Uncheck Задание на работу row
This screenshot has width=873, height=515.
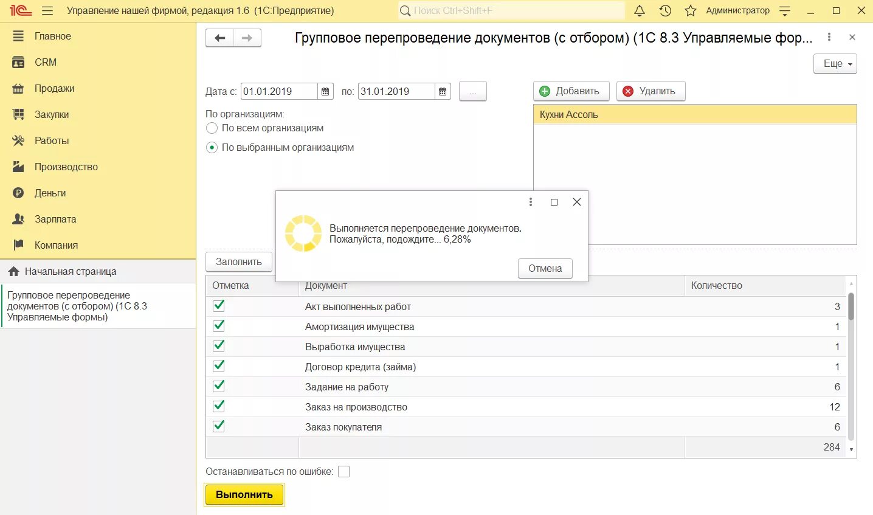point(219,386)
